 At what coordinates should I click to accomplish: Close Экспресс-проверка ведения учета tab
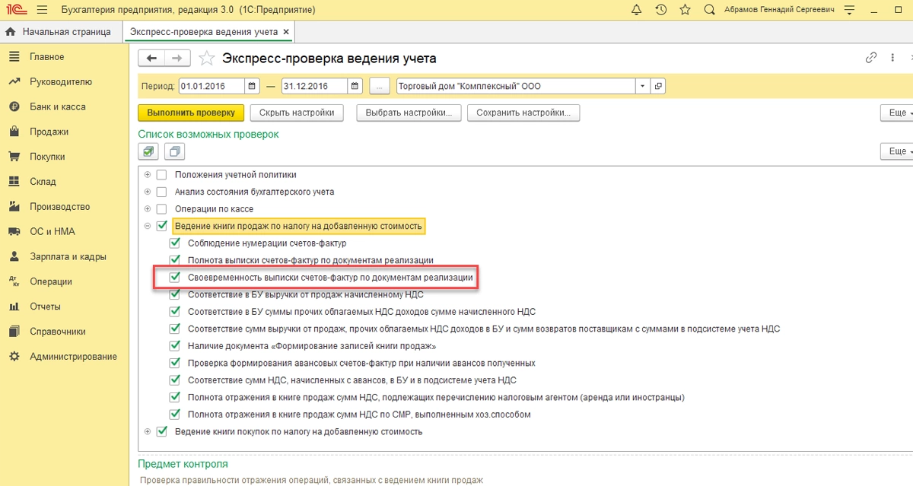[x=285, y=32]
